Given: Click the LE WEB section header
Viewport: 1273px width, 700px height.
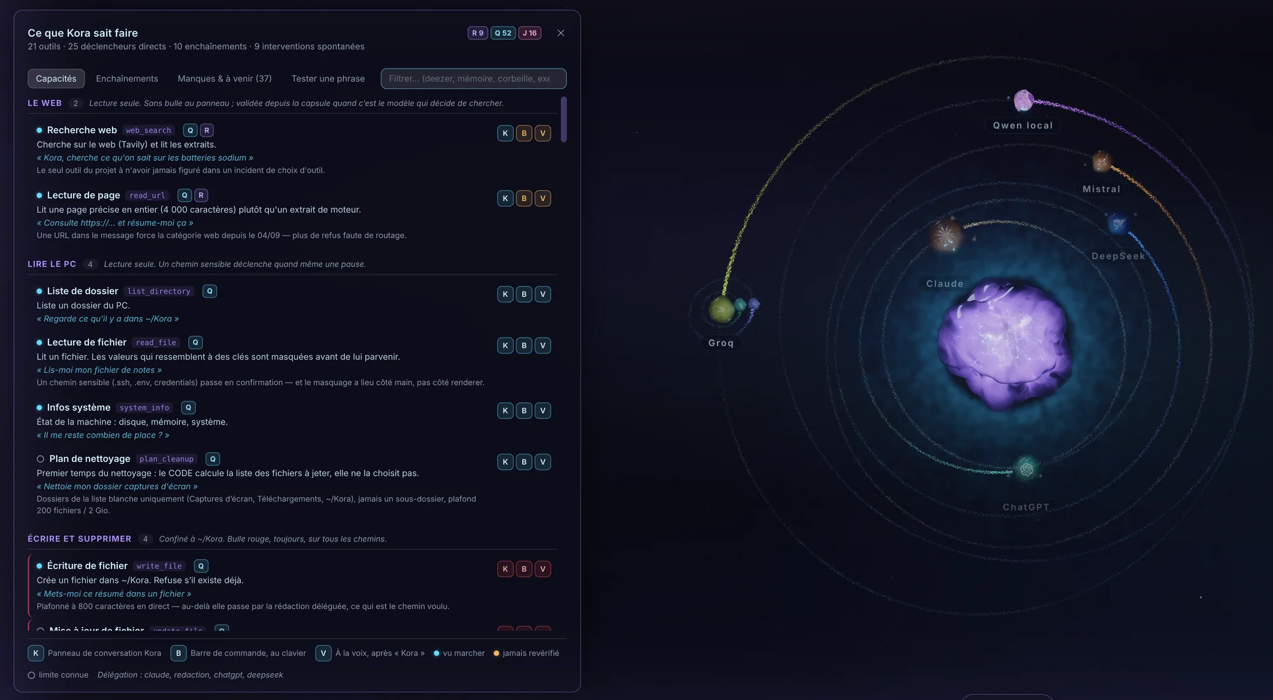Looking at the screenshot, I should click(x=45, y=103).
